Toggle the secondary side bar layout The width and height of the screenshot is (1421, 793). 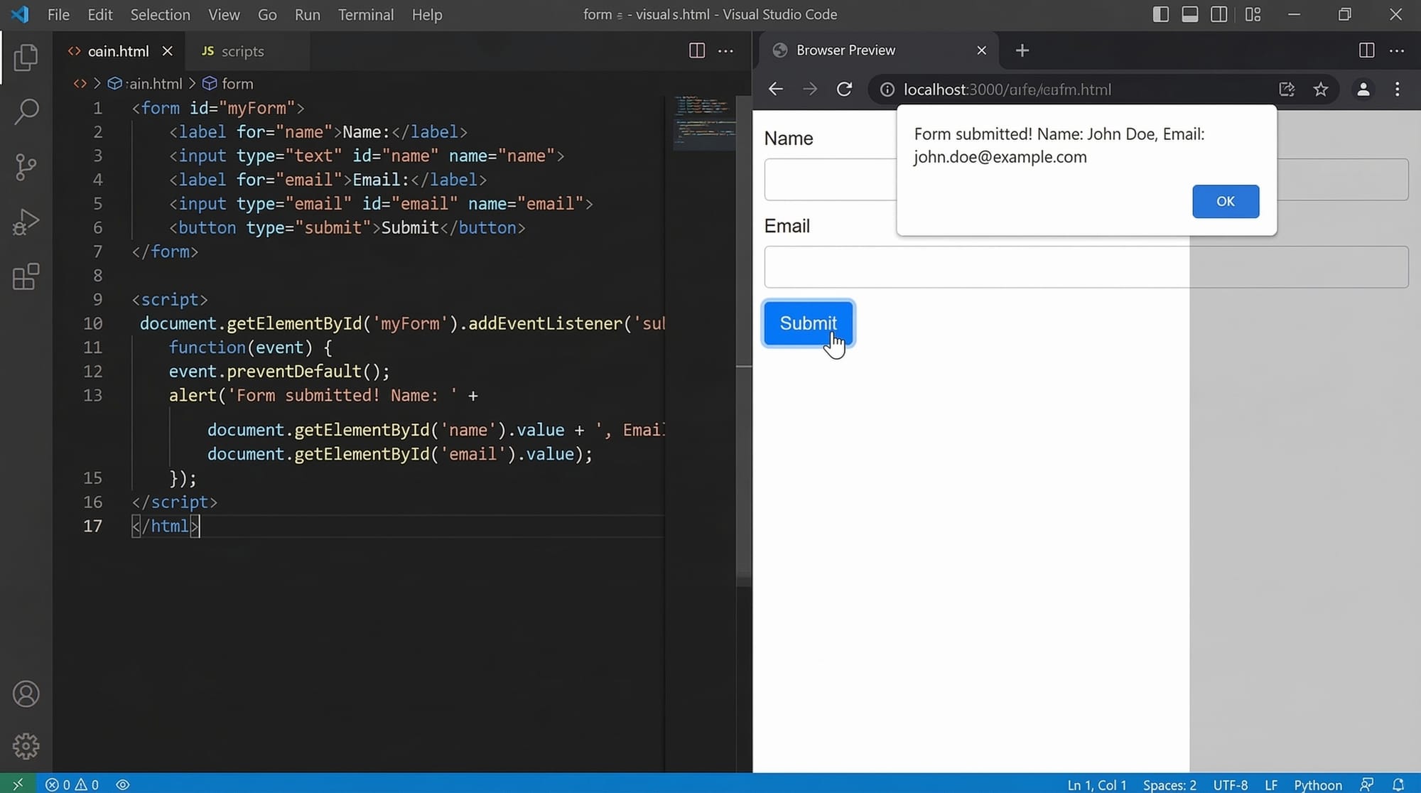pos(1219,14)
